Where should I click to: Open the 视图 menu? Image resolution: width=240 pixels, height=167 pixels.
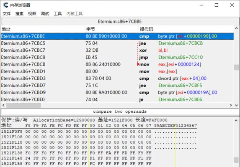(x=32, y=14)
